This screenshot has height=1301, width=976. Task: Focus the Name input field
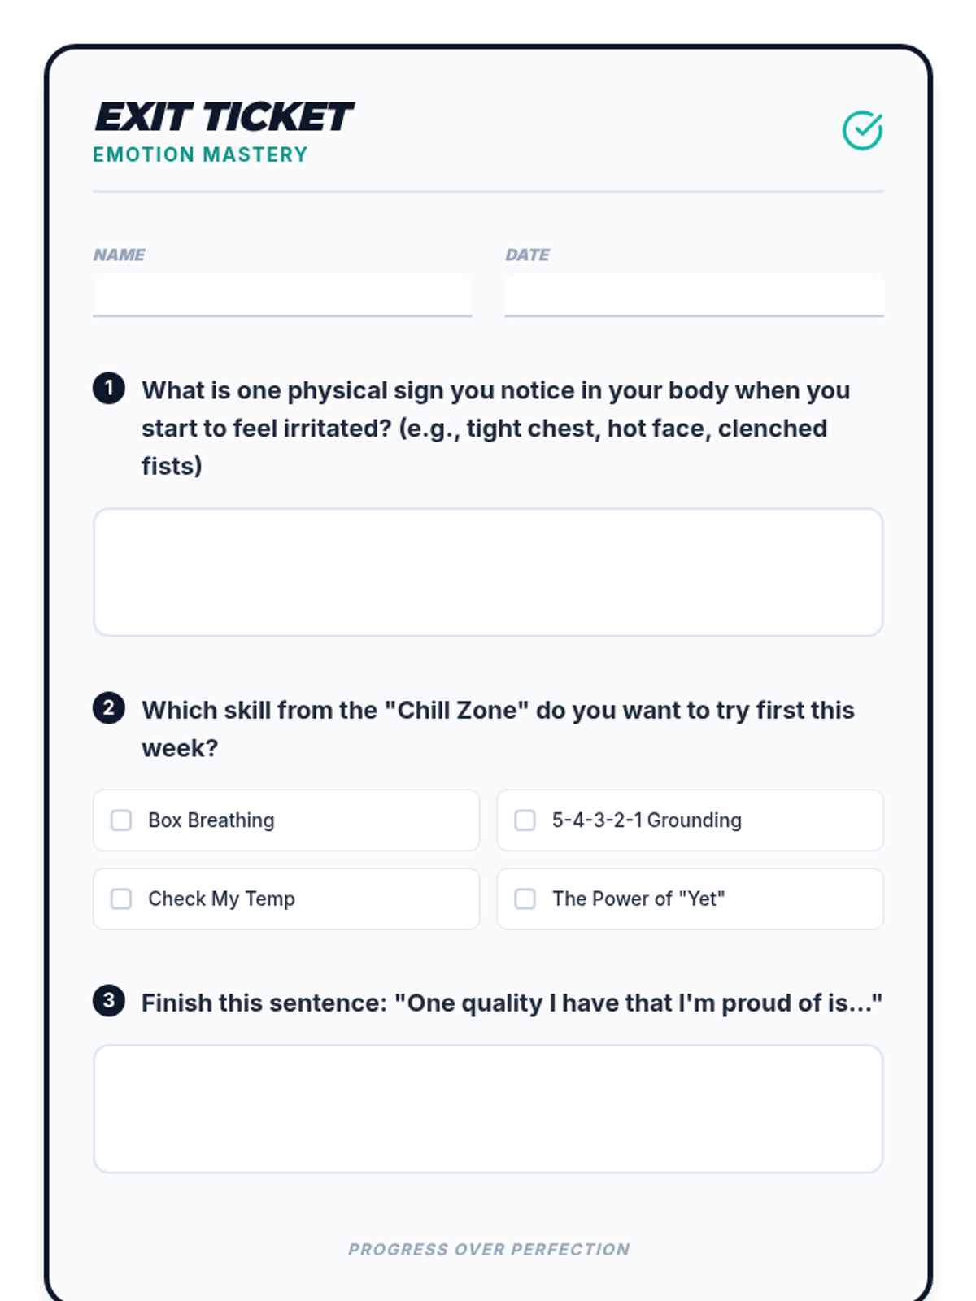(x=282, y=296)
